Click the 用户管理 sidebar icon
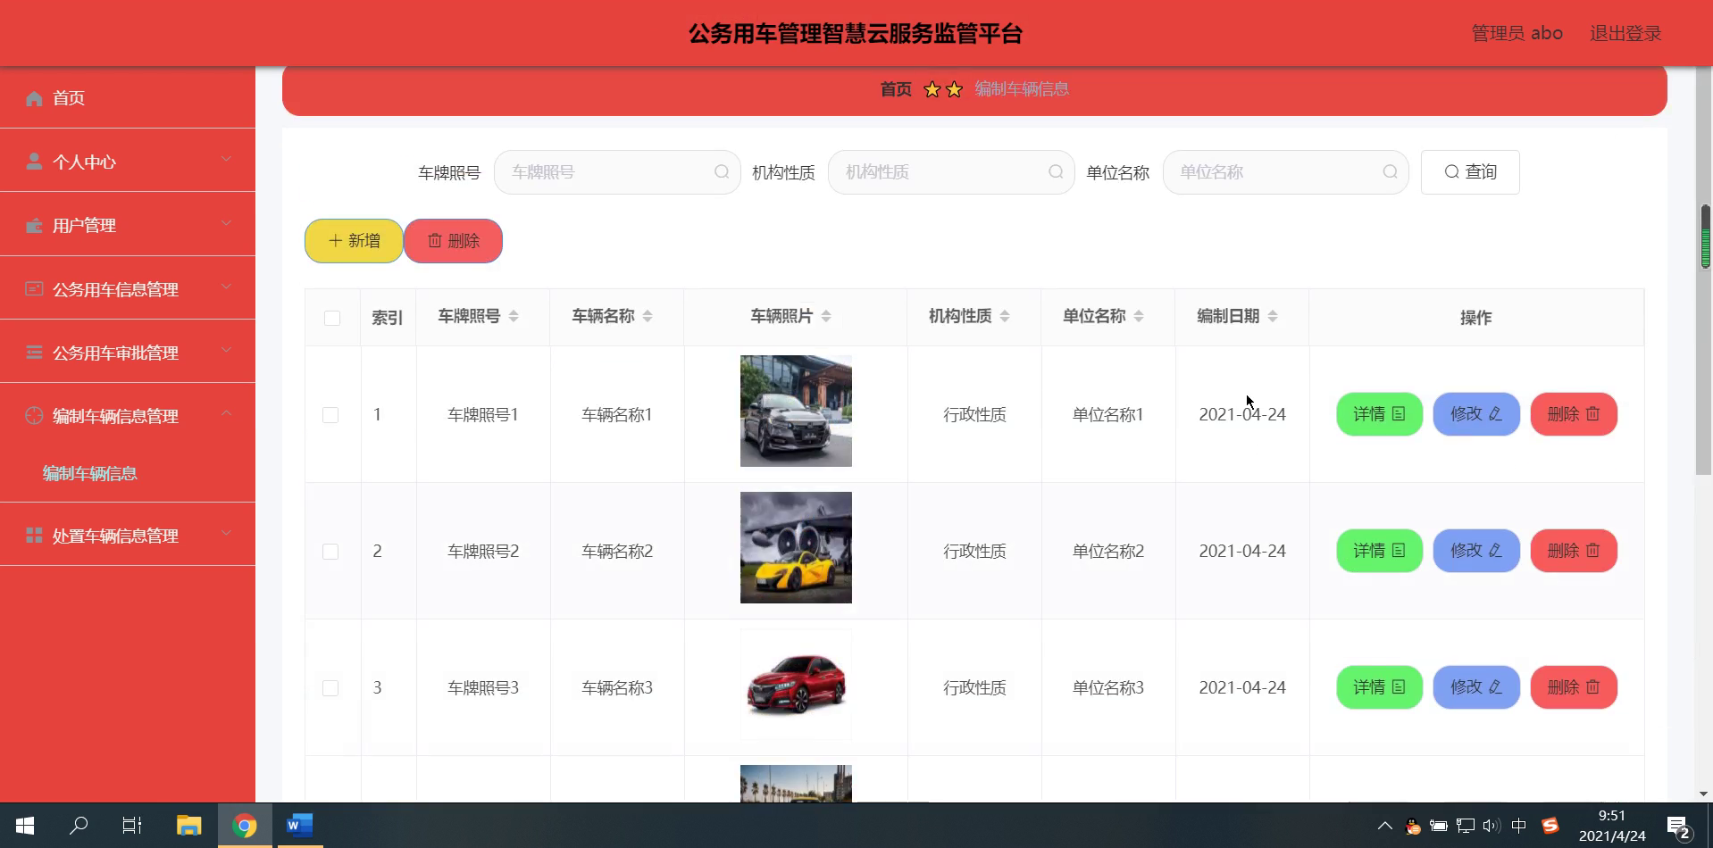 pyautogui.click(x=34, y=225)
